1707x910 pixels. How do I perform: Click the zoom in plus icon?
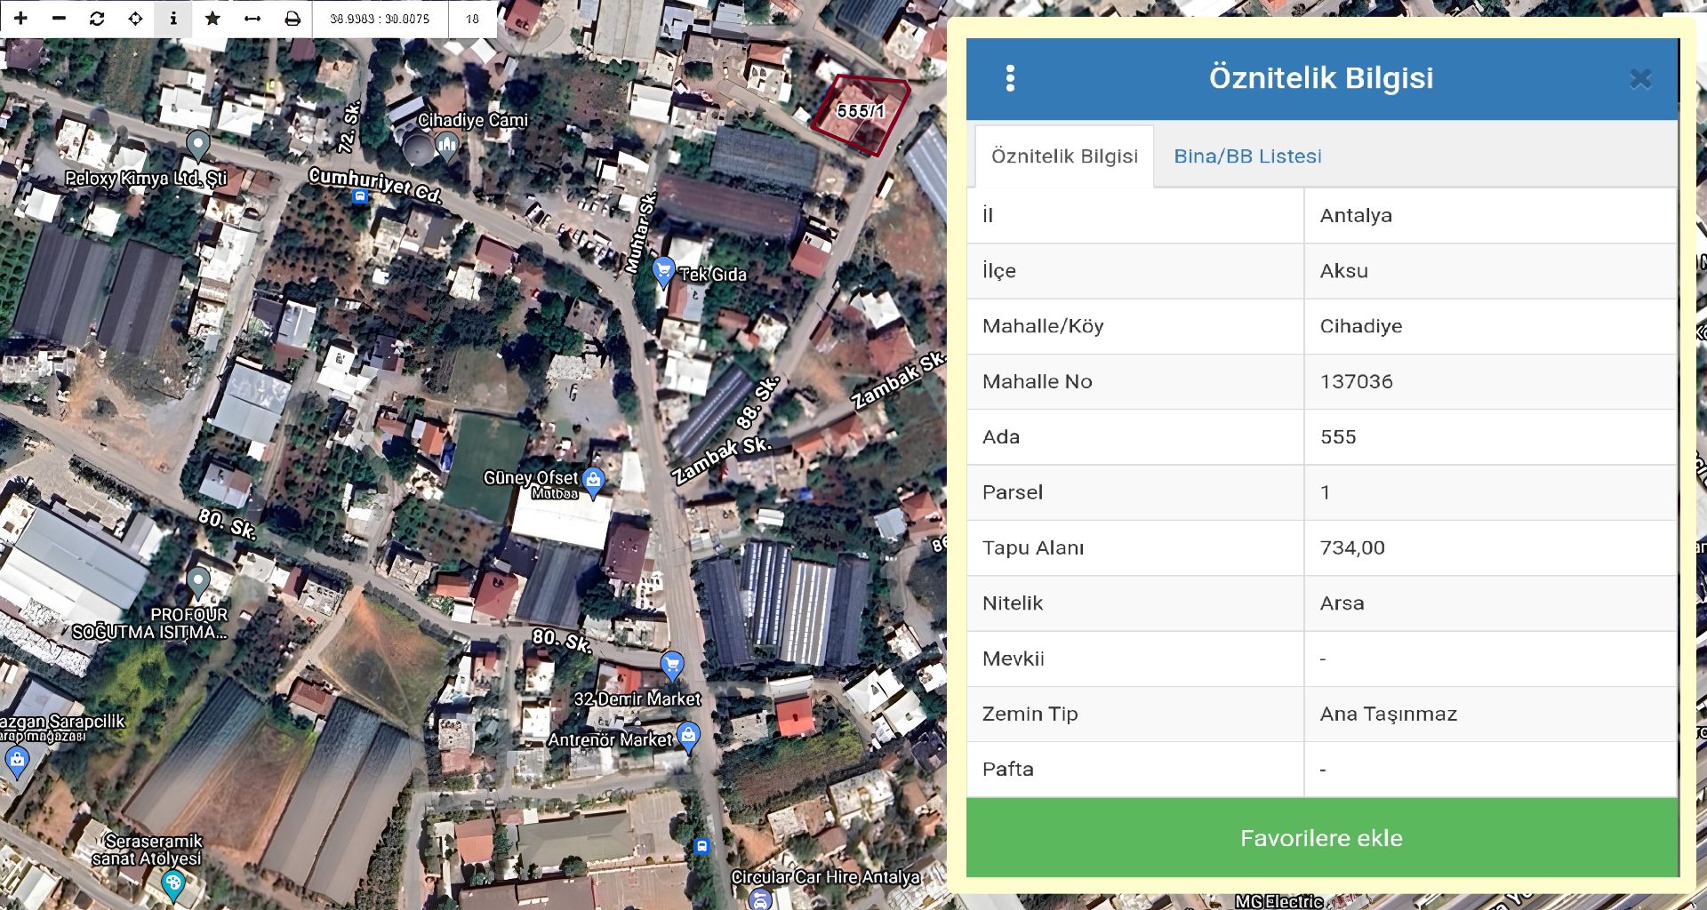coord(20,19)
